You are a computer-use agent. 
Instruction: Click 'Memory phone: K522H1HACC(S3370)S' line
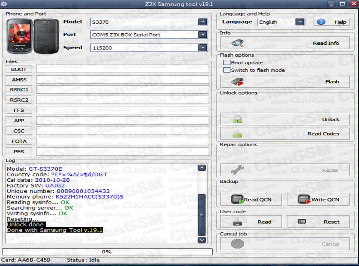65,197
